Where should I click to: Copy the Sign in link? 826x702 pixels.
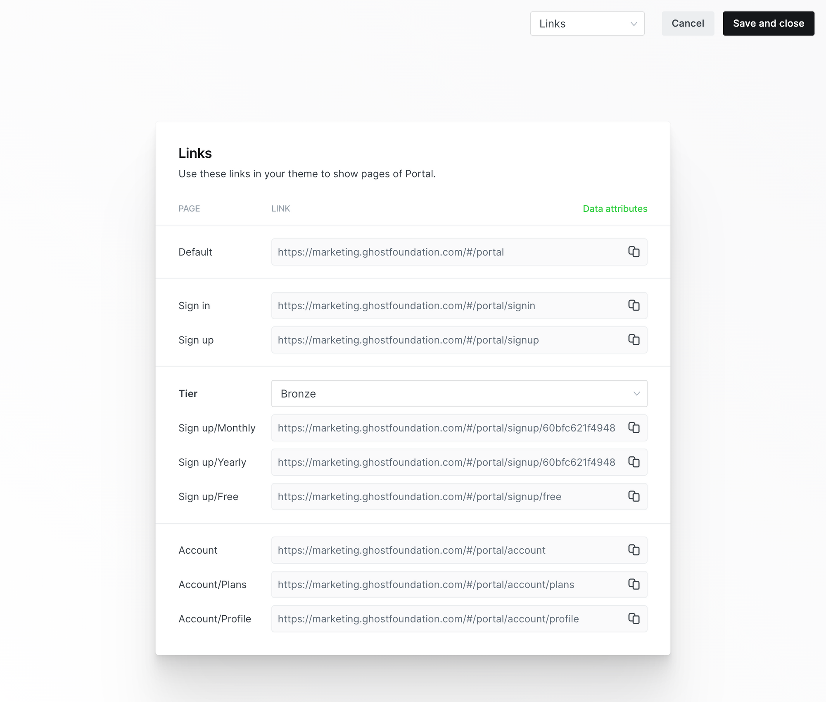tap(634, 306)
